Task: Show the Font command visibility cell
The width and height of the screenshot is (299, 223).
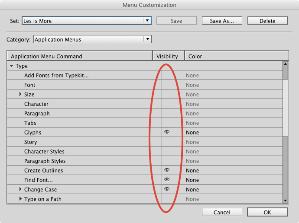Action: [166, 85]
